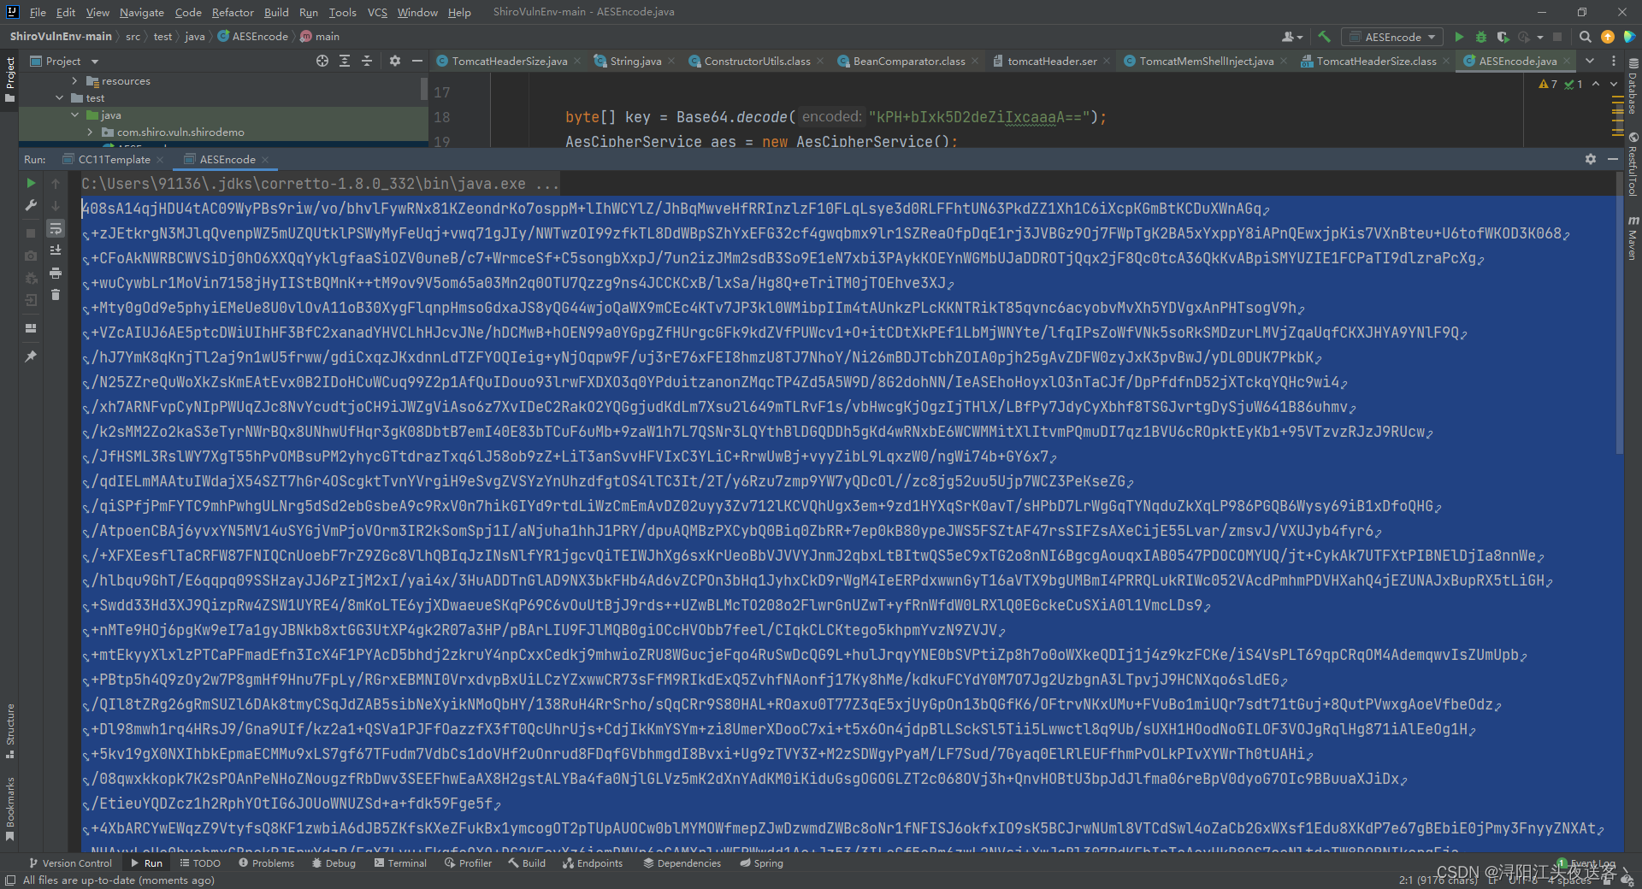
Task: Hide the Project tool window
Action: pos(416,61)
